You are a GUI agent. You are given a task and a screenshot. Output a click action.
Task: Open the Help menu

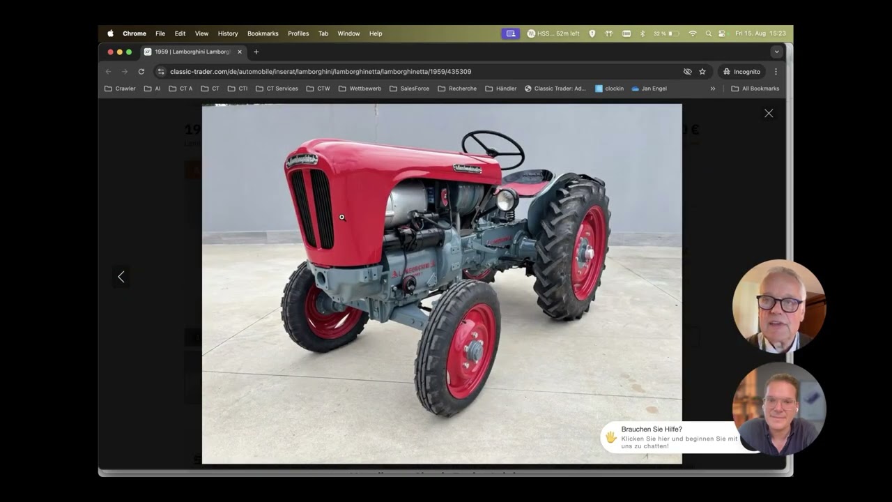click(x=376, y=33)
